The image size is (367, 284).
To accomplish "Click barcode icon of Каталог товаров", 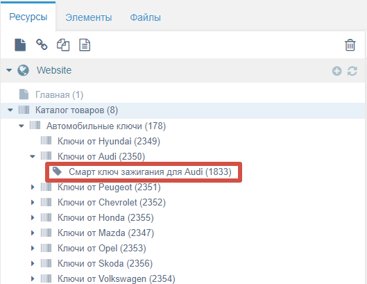I will click(x=24, y=110).
